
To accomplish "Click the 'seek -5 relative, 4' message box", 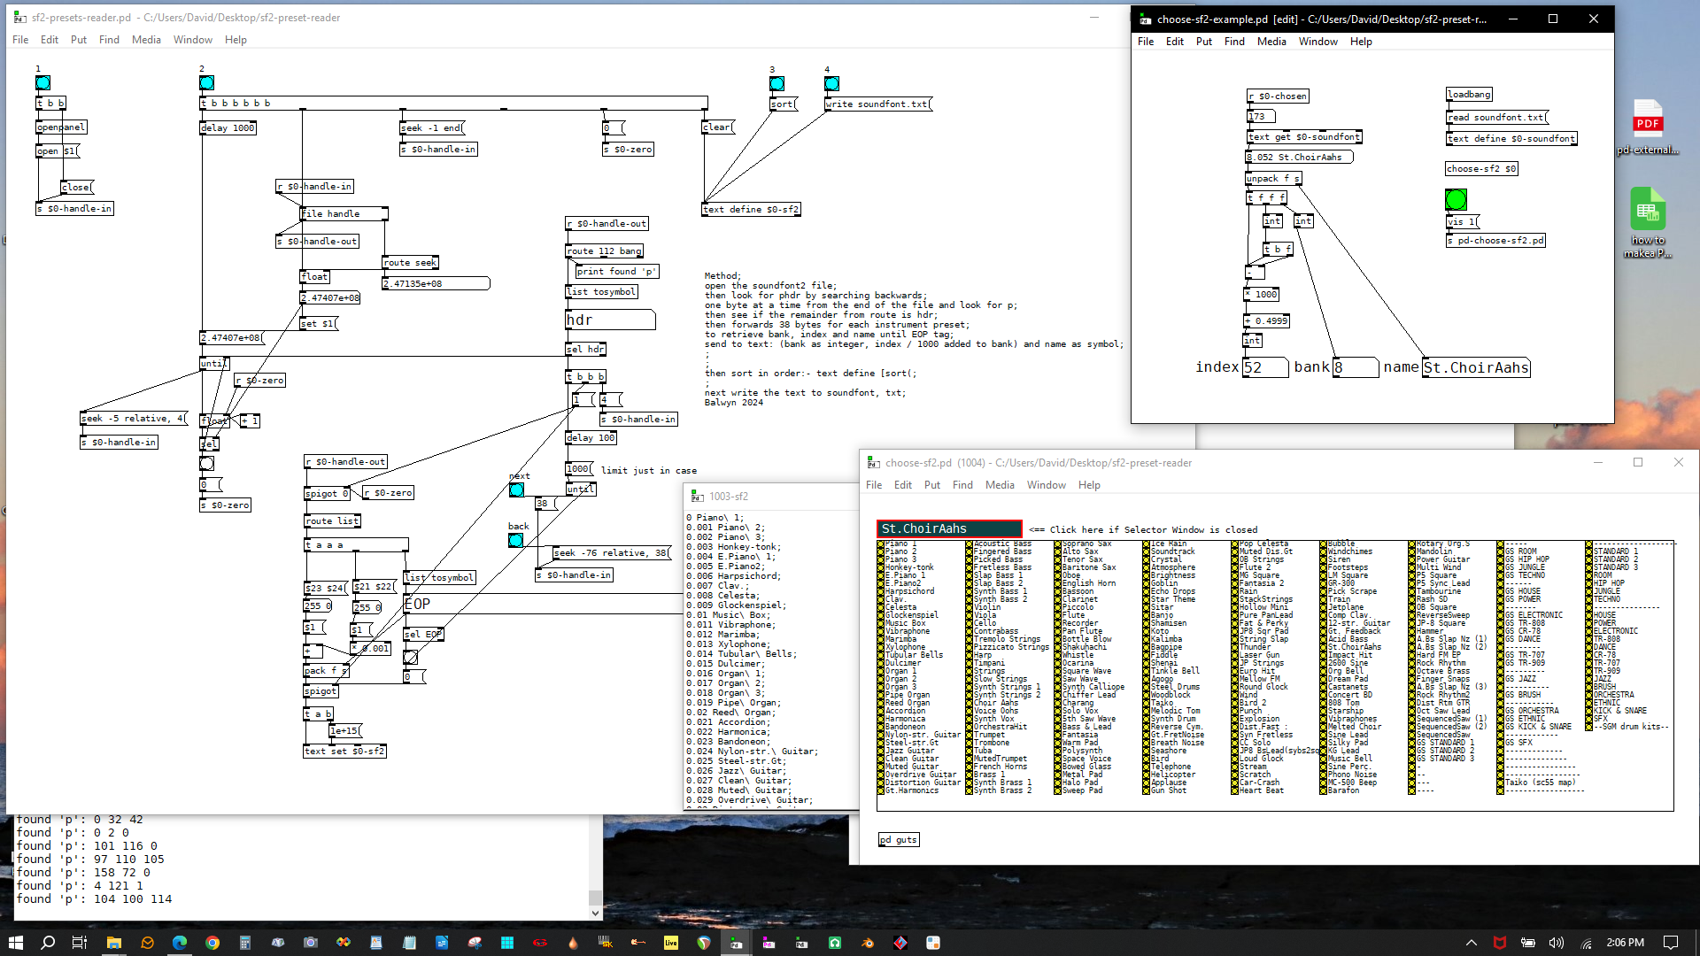I will [134, 419].
